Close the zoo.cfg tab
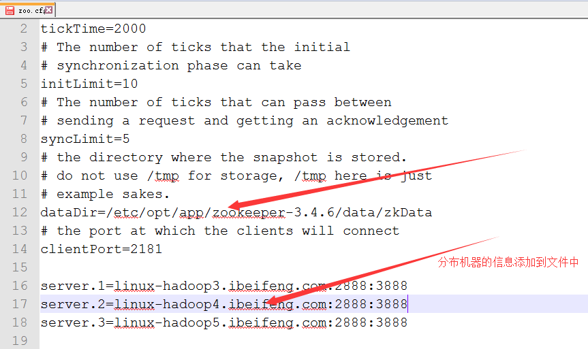 point(49,10)
